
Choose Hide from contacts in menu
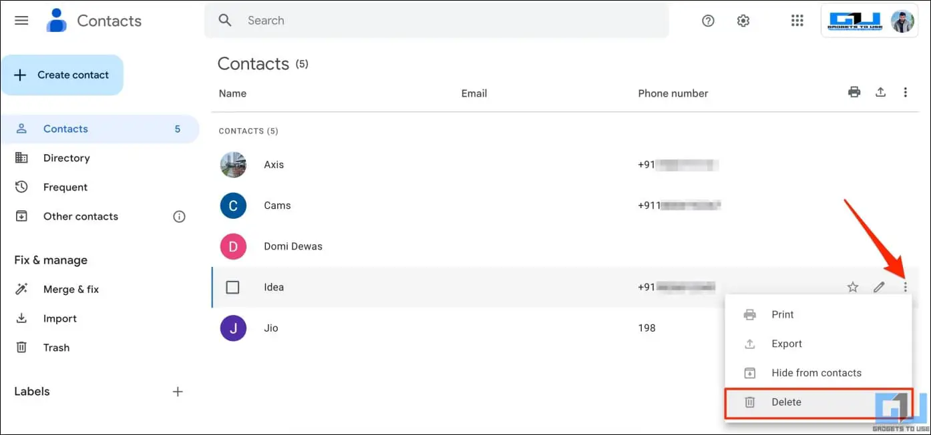pos(816,373)
